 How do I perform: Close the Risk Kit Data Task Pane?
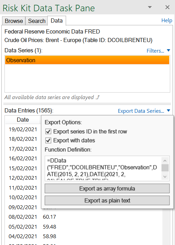[167, 7]
